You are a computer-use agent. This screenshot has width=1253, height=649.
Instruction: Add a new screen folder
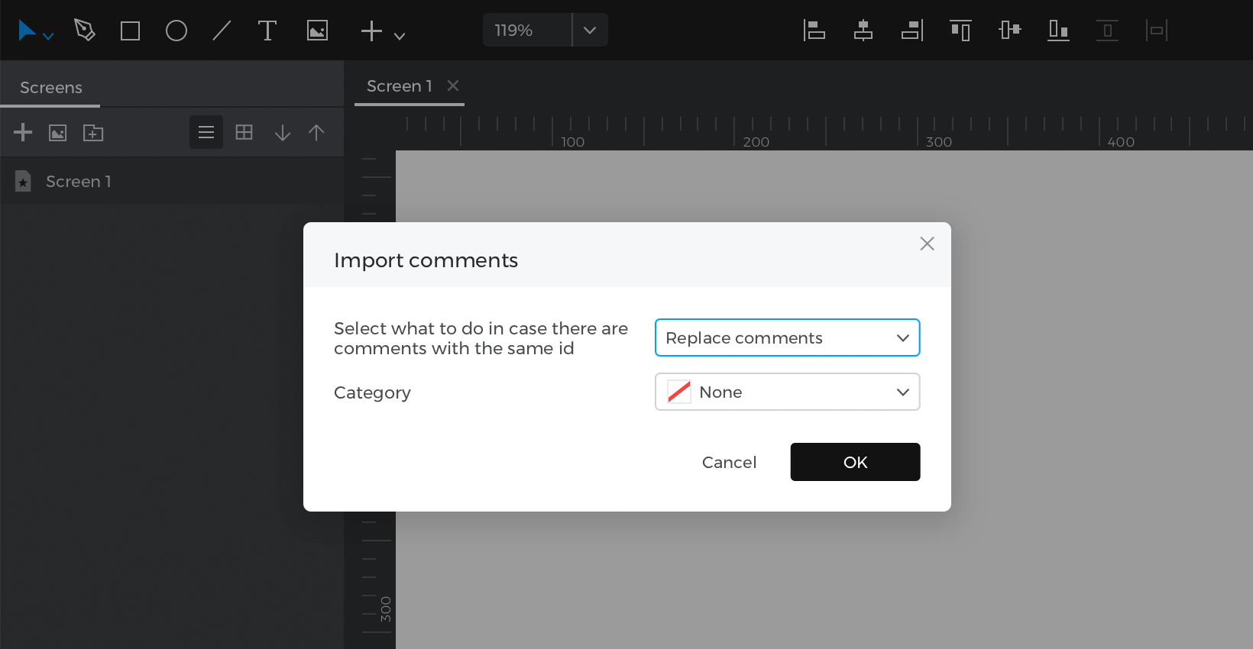93,133
